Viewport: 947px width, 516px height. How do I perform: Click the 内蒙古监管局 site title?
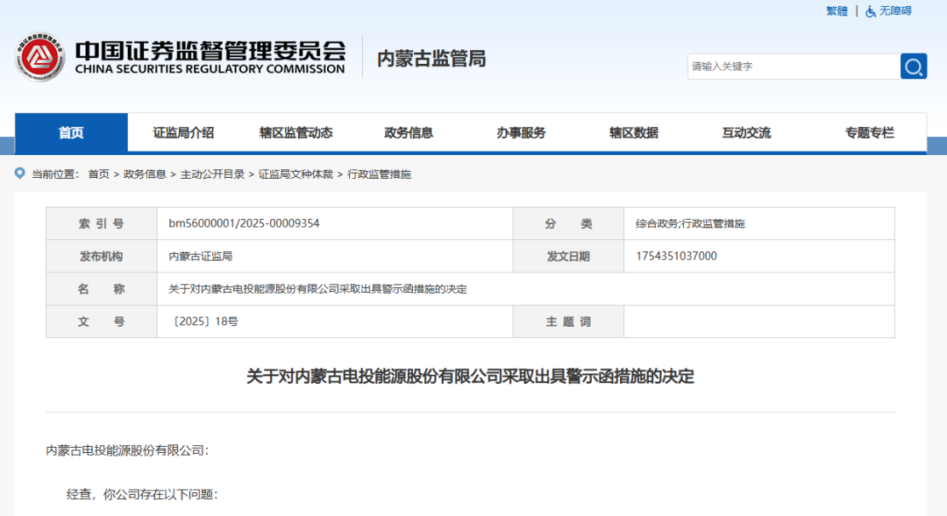(431, 59)
